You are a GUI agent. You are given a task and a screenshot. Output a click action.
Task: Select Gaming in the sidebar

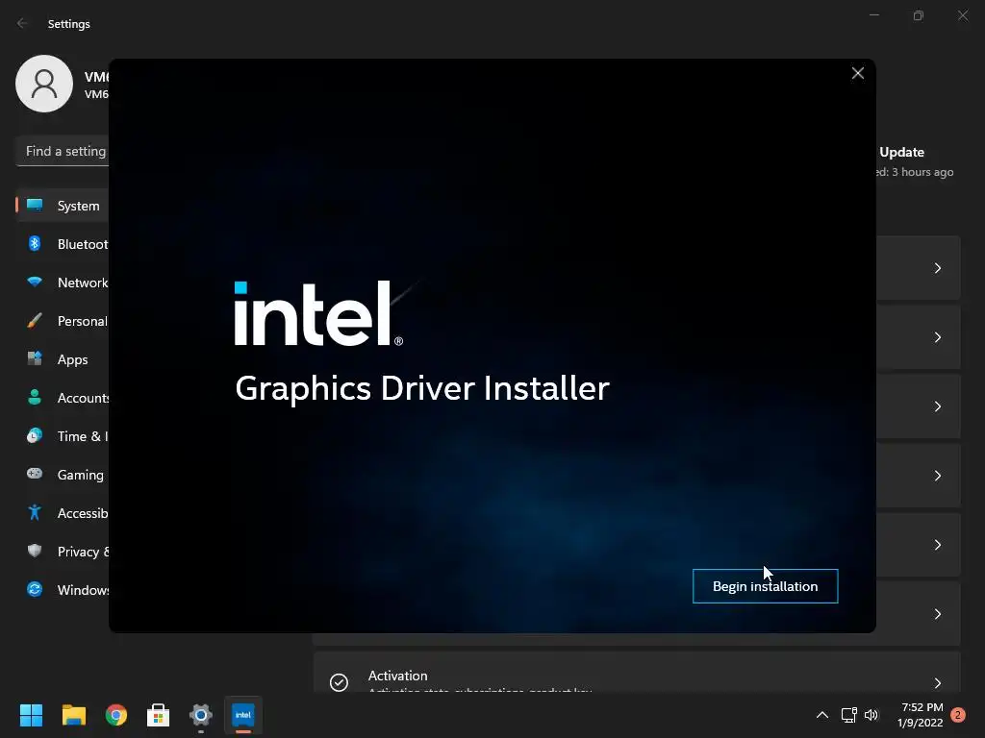pyautogui.click(x=63, y=475)
